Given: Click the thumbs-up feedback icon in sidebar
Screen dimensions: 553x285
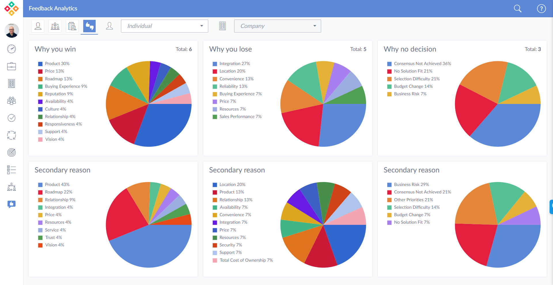Looking at the screenshot, I should pyautogui.click(x=12, y=204).
